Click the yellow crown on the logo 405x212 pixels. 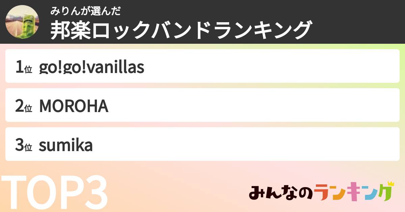391,184
